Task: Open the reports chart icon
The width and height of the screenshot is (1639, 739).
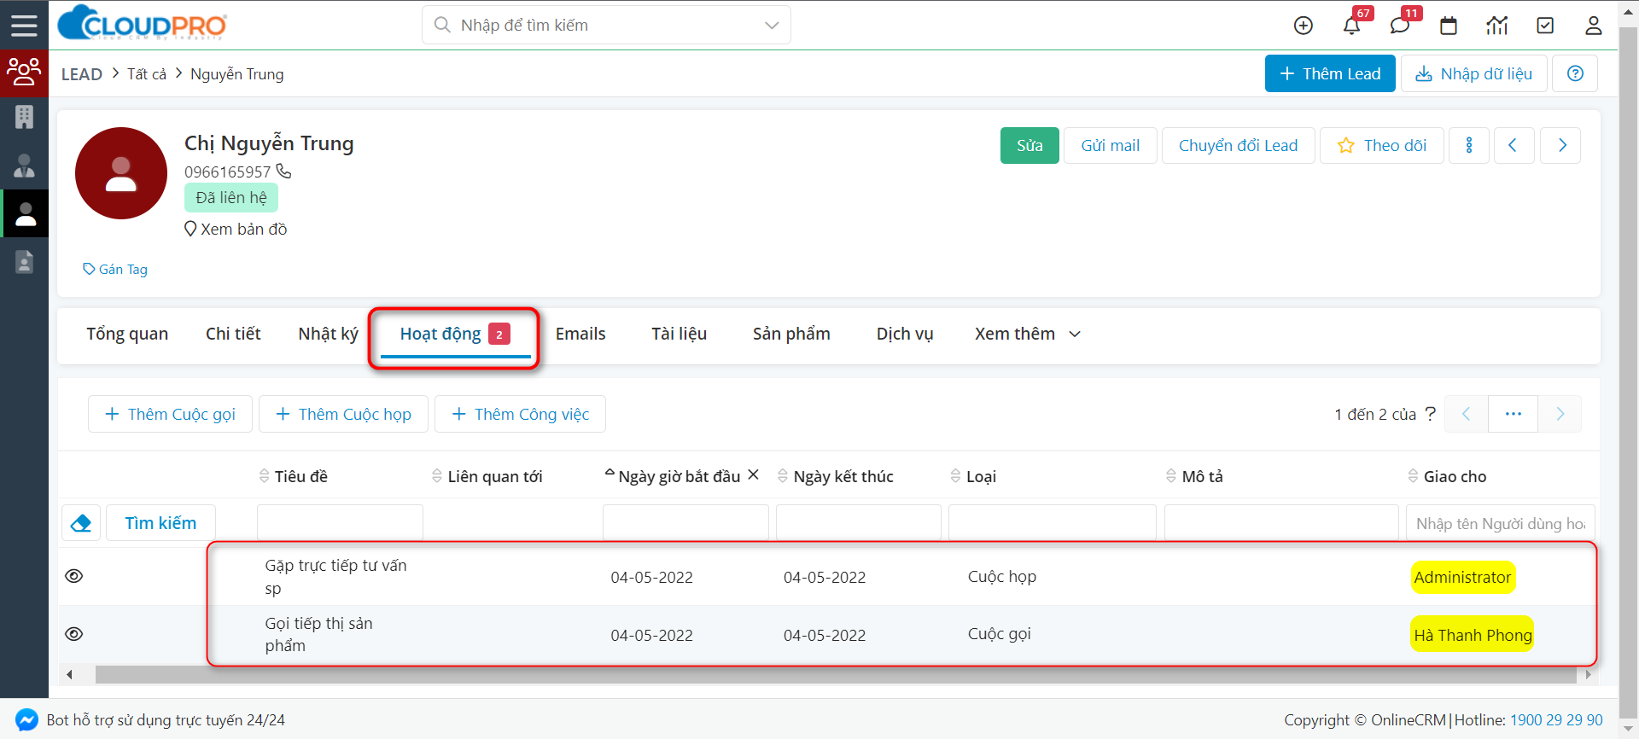Action: pos(1496,26)
